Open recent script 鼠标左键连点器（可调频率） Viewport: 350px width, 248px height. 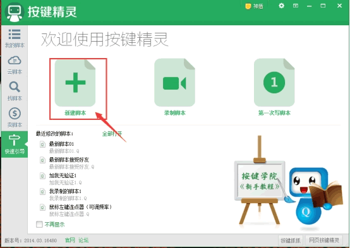80,207
